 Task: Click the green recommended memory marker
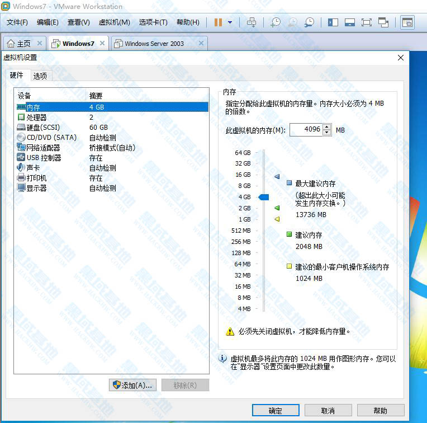click(x=277, y=208)
